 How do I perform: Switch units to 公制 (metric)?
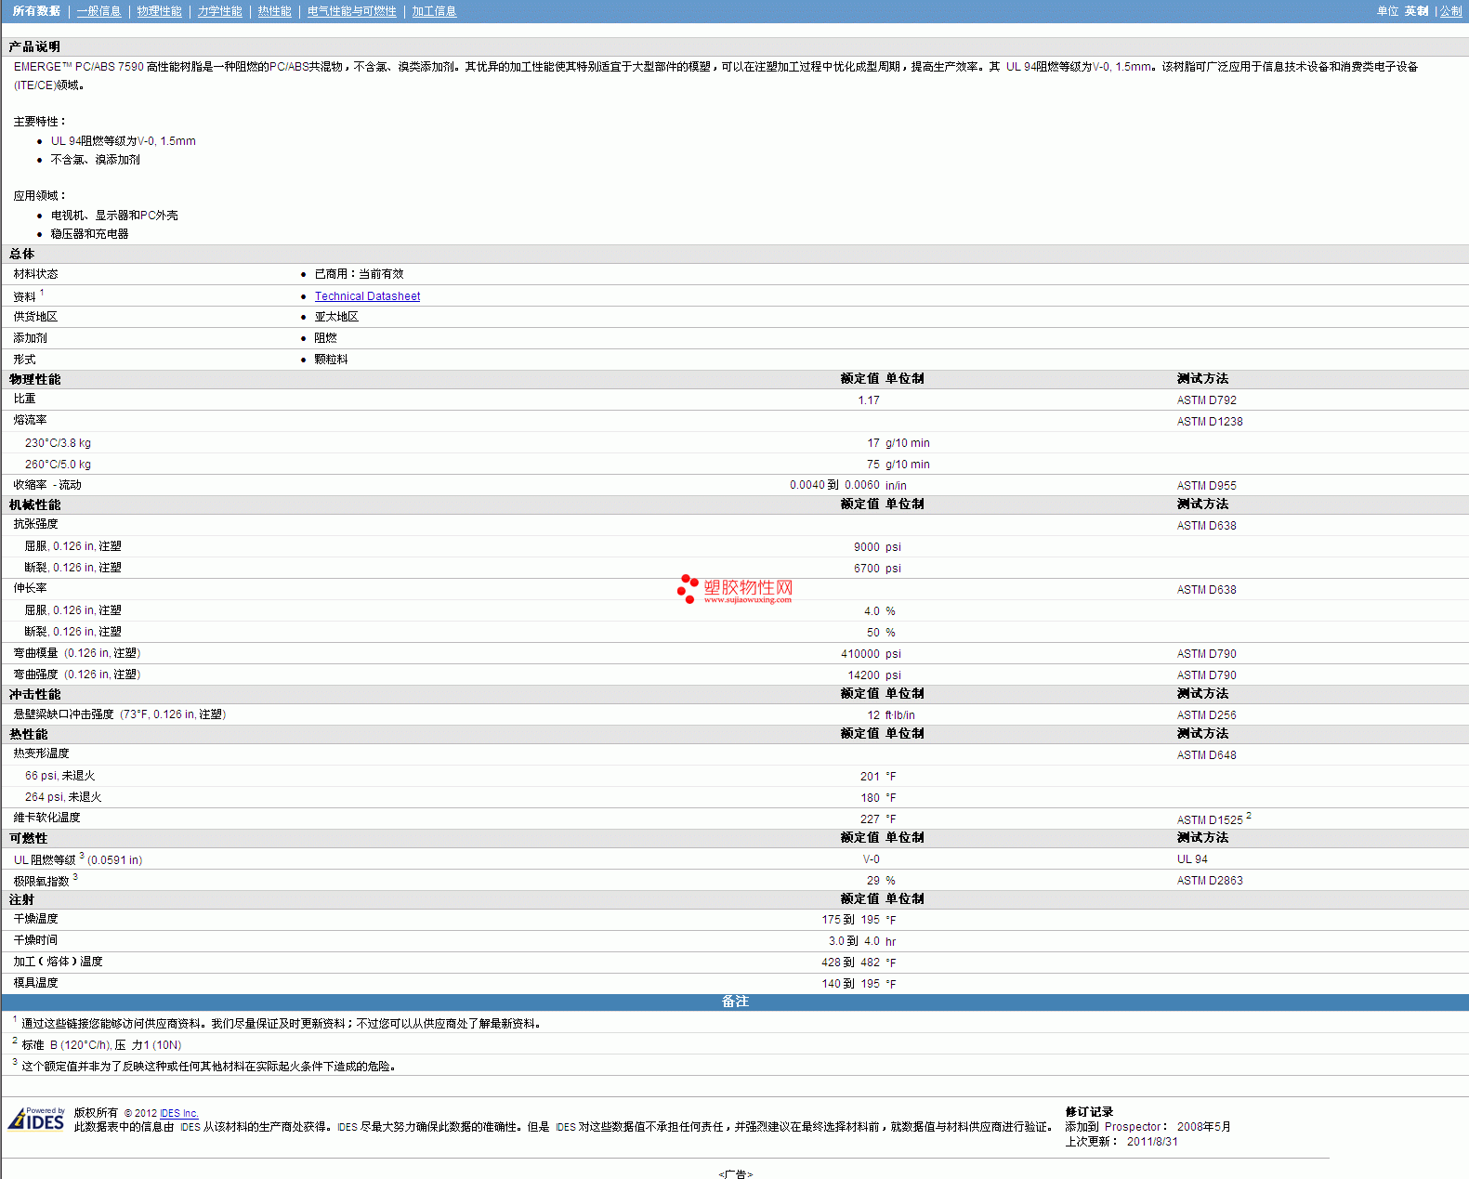tap(1450, 11)
